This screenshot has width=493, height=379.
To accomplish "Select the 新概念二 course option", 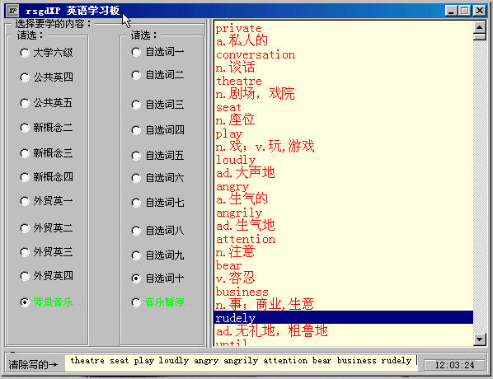I will 46,128.
